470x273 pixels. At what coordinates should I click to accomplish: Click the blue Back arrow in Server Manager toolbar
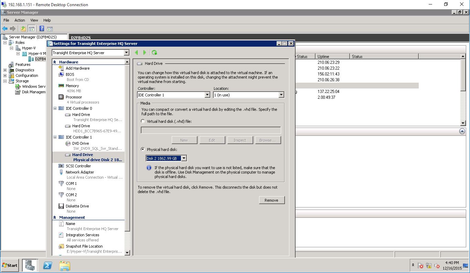5,29
